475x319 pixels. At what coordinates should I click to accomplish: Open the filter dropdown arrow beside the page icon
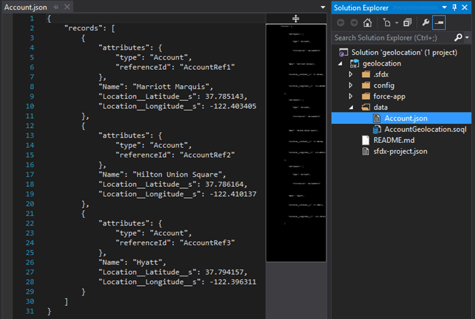[396, 22]
